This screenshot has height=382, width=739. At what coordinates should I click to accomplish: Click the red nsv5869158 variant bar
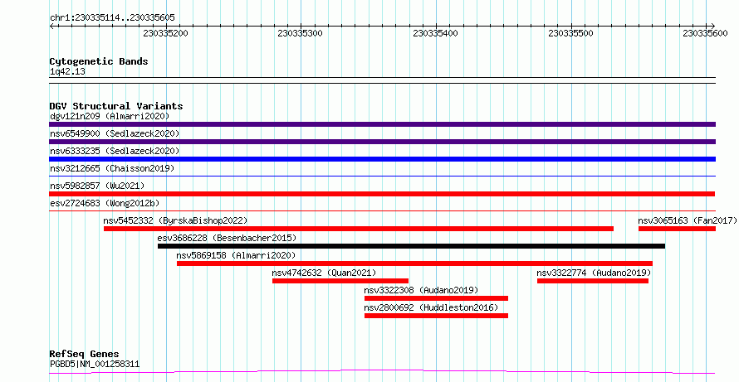414,264
